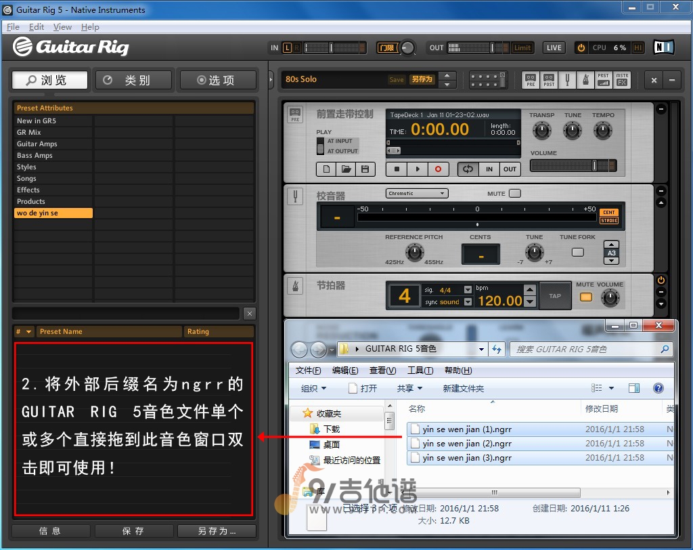Click the 另存为 save-as button beside preset name
This screenshot has width=693, height=550.
(x=422, y=79)
